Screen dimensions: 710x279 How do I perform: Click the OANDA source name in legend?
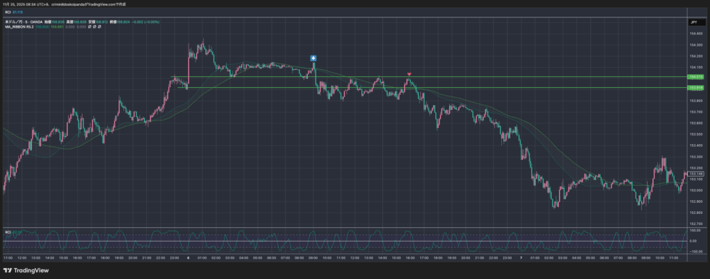[x=35, y=22]
